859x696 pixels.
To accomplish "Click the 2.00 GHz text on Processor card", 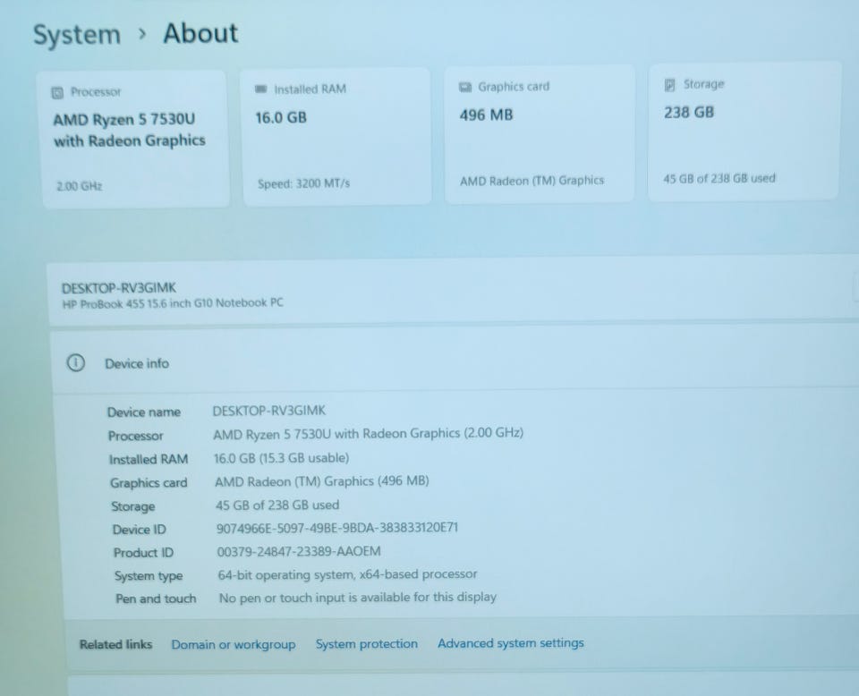I will coord(80,186).
